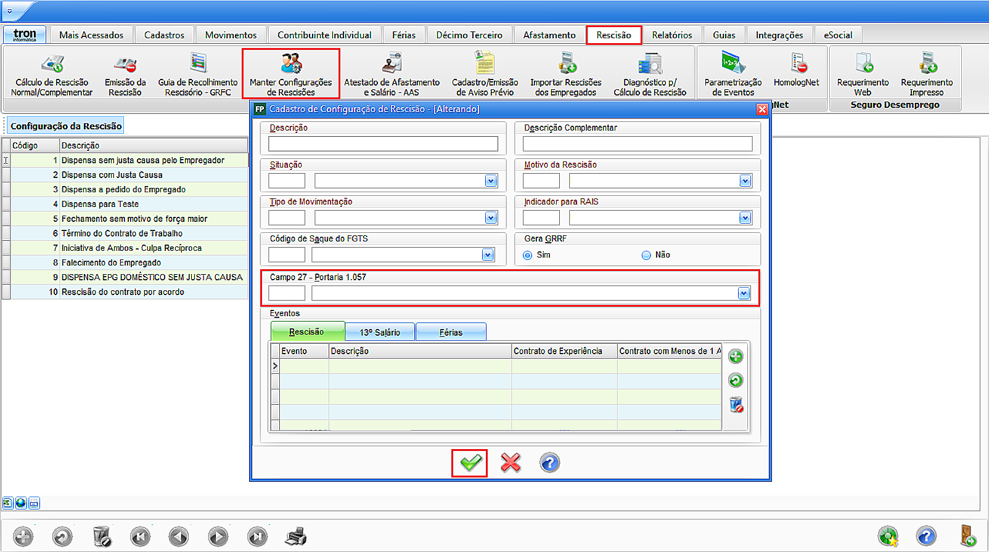Switch to 13º Salário events tab
Viewport: 989px width, 552px height.
click(x=380, y=332)
